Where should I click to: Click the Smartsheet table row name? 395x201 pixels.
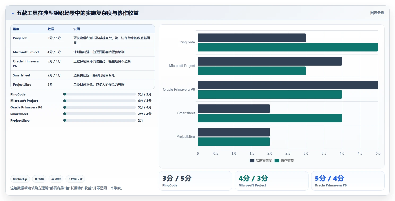pos(21,75)
